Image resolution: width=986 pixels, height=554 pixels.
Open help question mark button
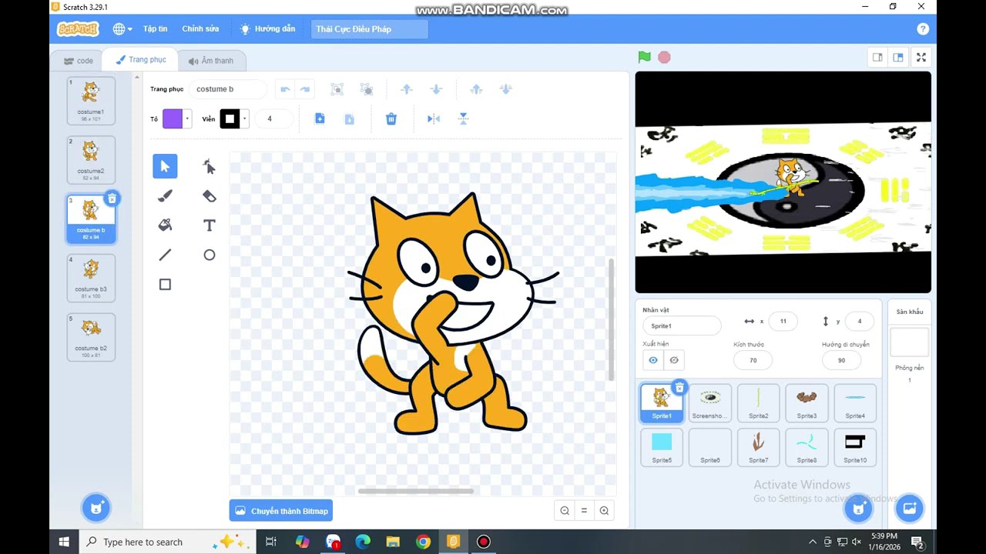tap(923, 29)
